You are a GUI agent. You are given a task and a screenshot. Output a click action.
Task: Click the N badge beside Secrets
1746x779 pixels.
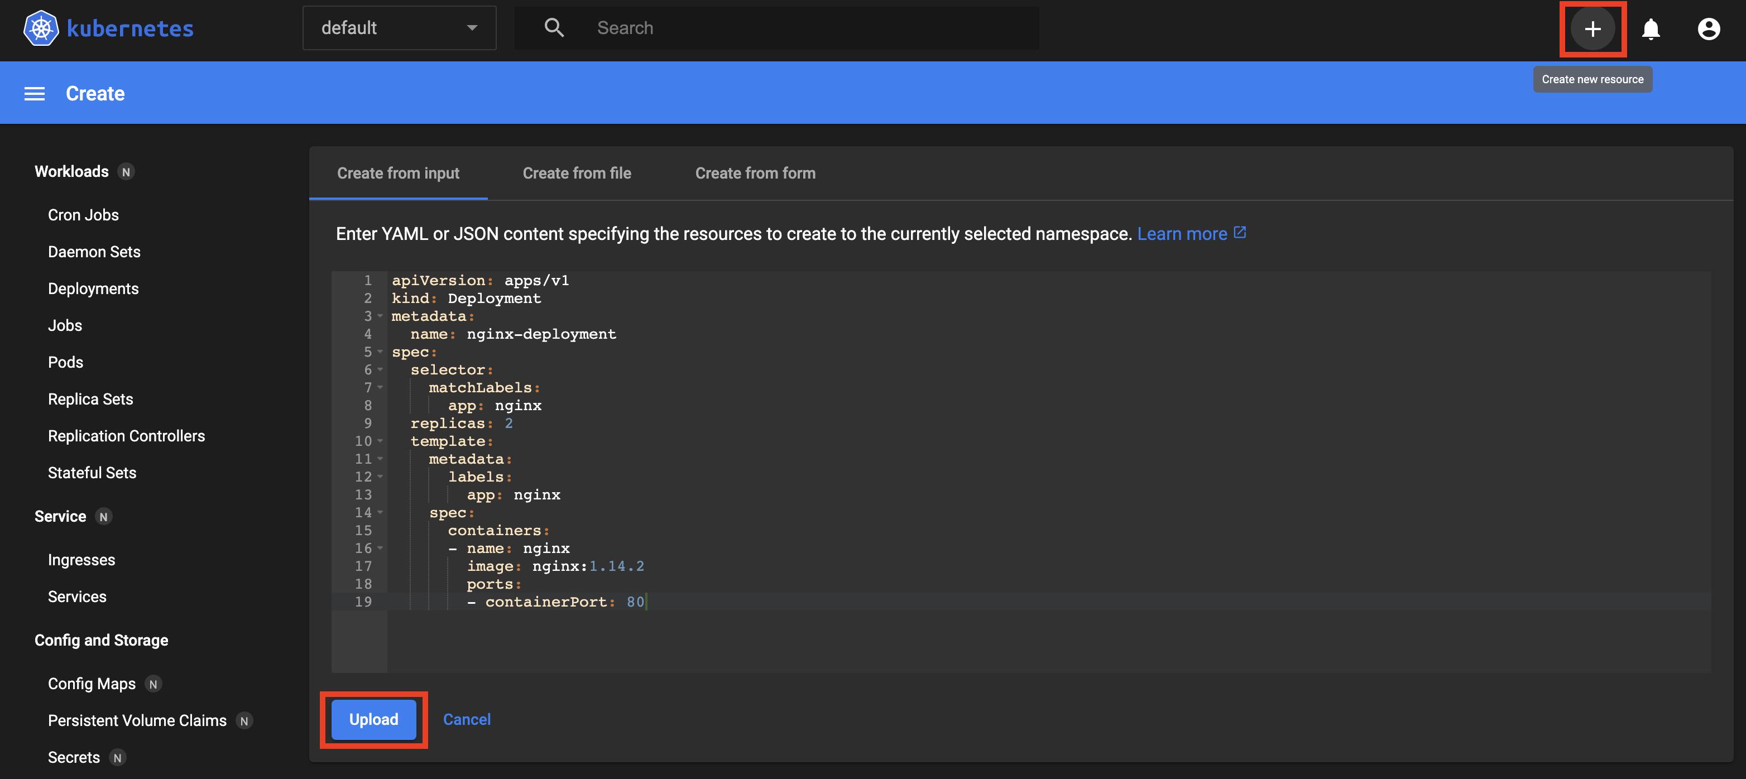(117, 758)
